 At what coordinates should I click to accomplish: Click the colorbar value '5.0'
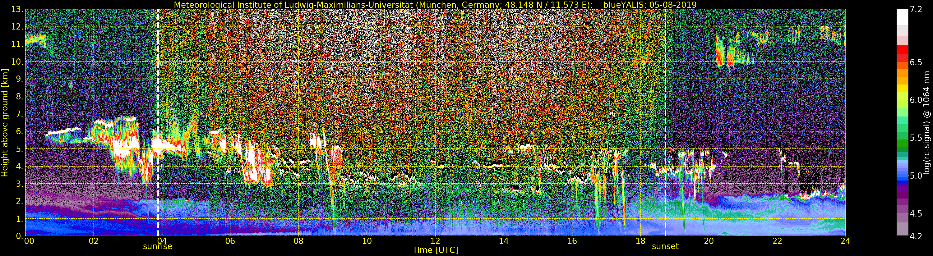[x=916, y=176]
